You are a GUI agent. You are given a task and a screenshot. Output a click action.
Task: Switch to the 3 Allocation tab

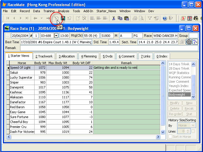[67, 56]
